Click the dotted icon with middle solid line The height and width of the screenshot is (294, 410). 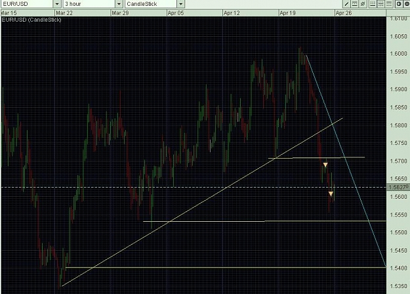tap(380, 4)
